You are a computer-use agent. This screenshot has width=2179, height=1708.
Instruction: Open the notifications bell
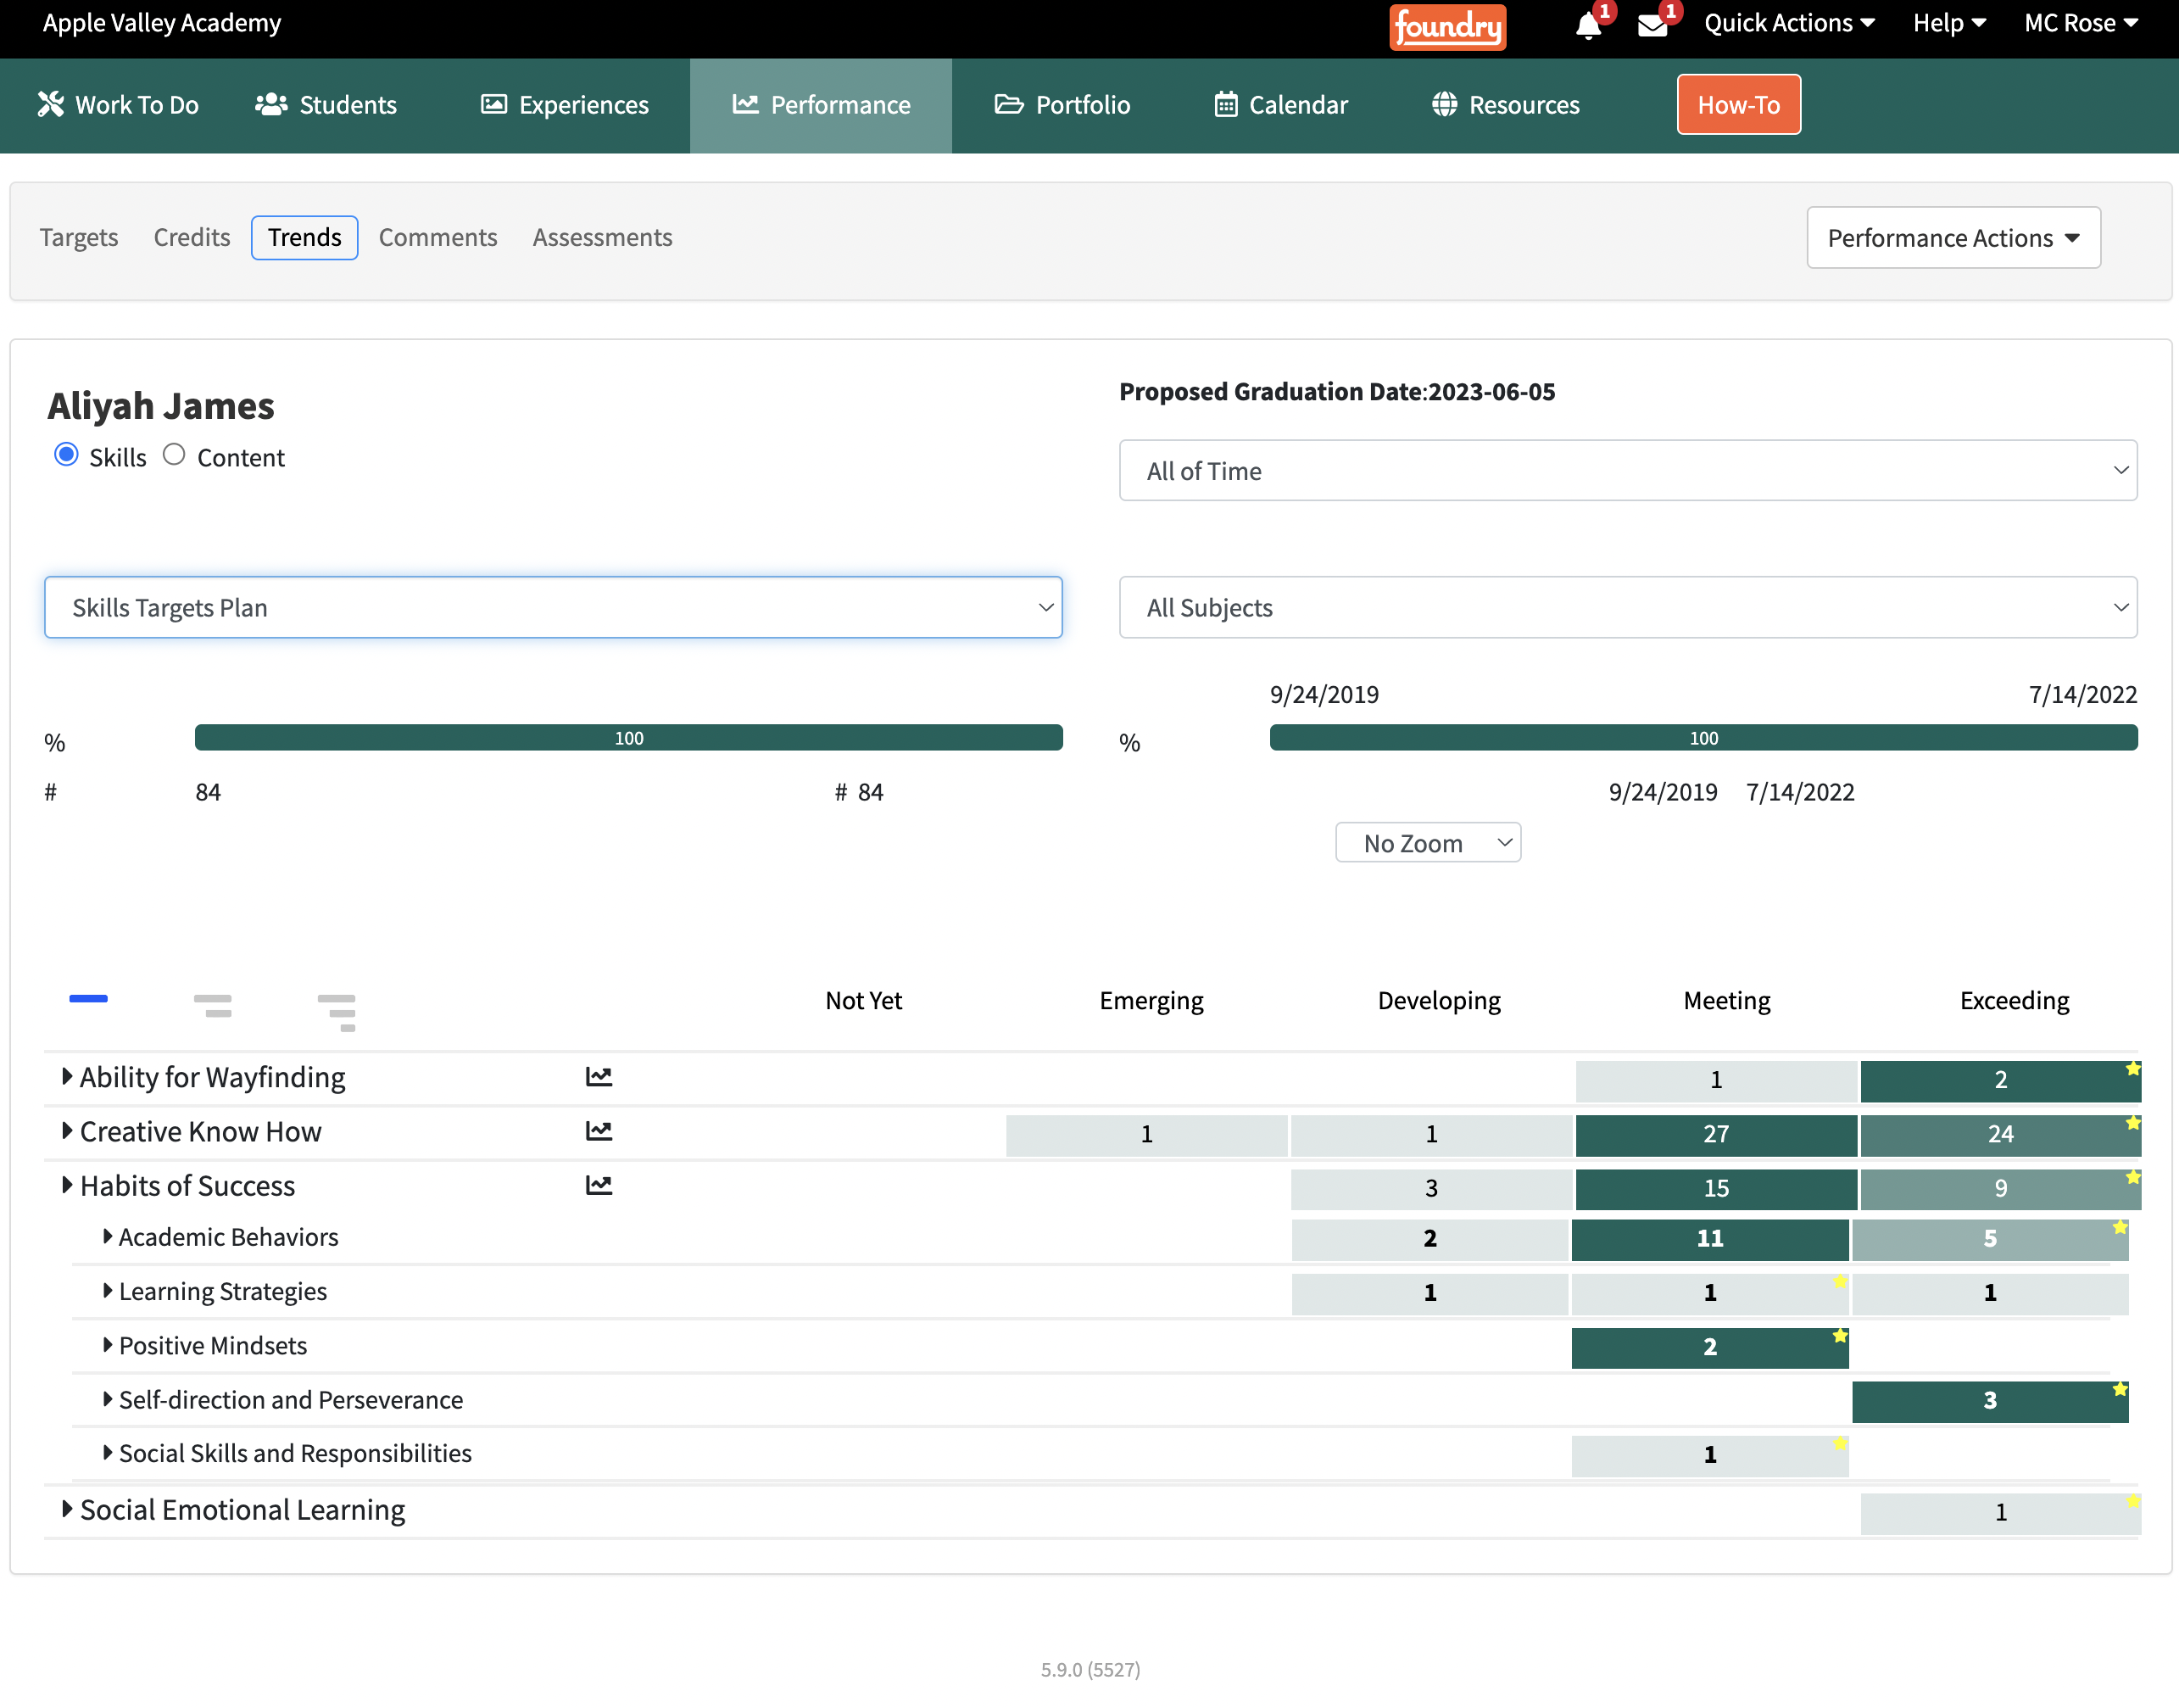(1588, 25)
